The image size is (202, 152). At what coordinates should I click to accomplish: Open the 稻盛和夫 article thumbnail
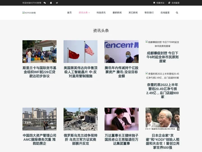tap(162, 119)
